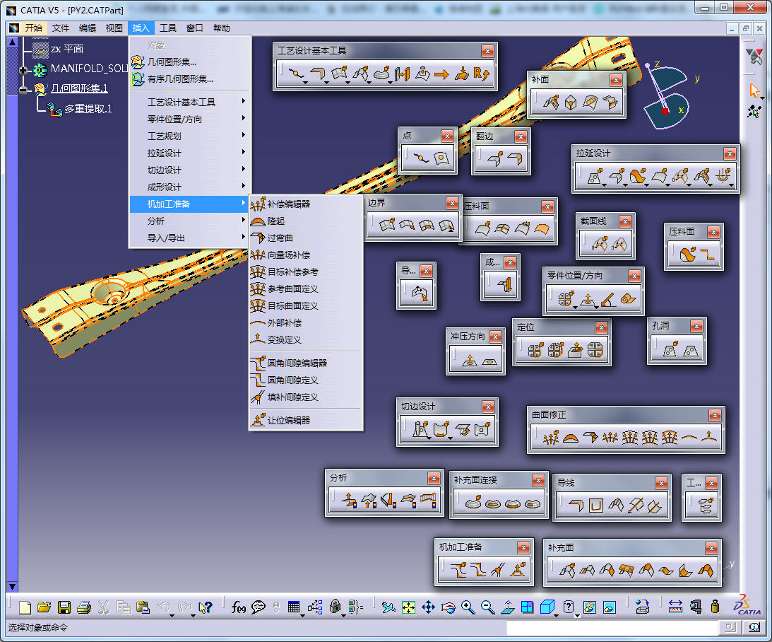Click the Print icon in bottom toolbar

pos(84,607)
